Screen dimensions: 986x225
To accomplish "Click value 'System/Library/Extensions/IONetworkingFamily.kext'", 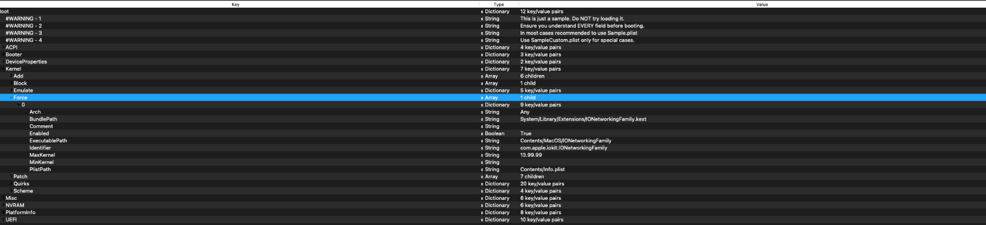I will 583,119.
